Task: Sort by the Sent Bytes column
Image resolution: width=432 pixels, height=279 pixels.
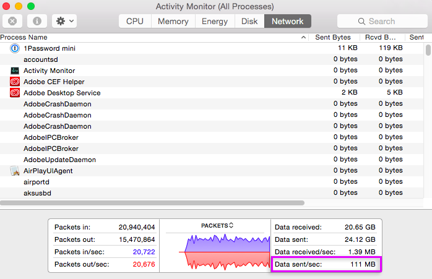Action: click(333, 37)
